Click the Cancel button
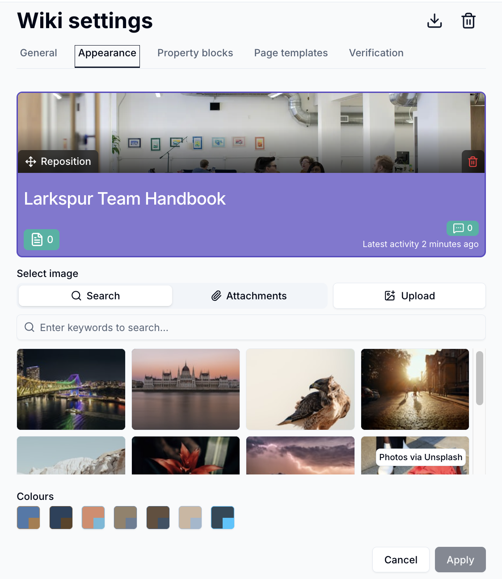The height and width of the screenshot is (579, 502). coord(401,560)
